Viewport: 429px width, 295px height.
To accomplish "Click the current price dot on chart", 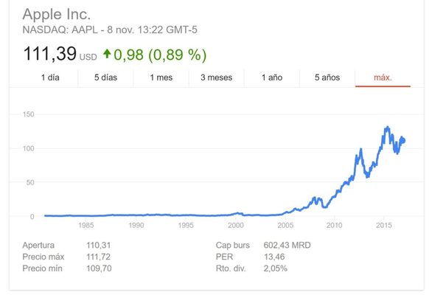I will coord(402,141).
